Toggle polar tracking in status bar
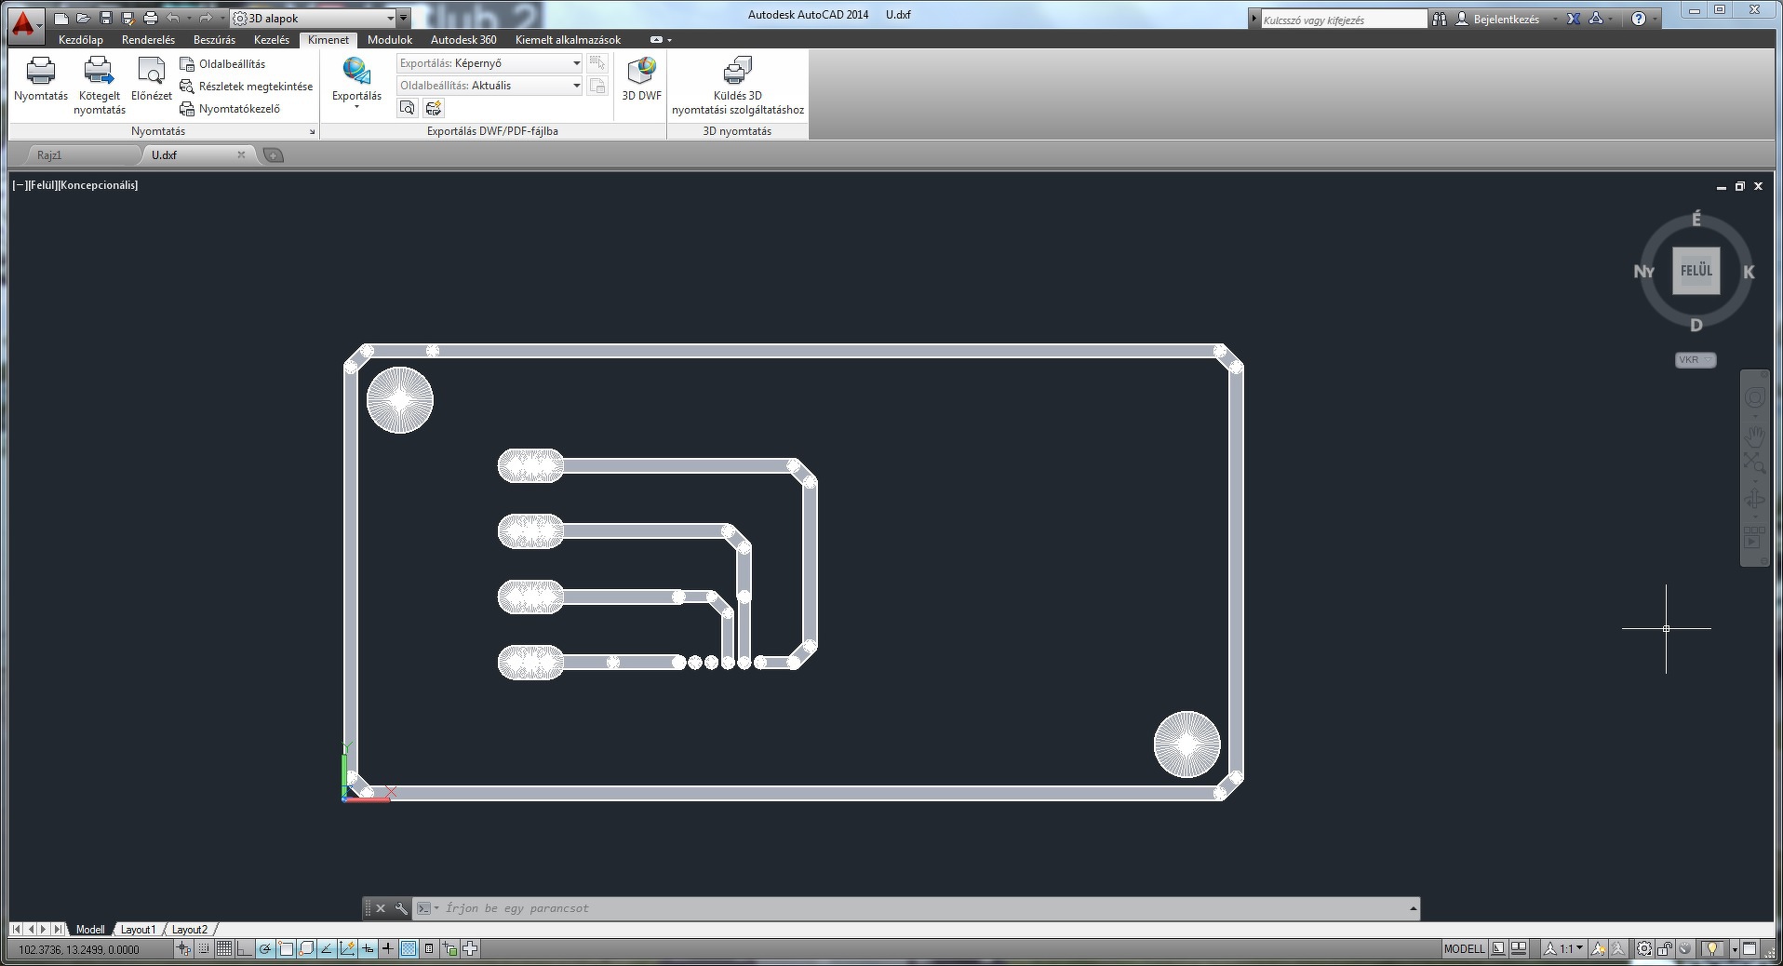Image resolution: width=1783 pixels, height=966 pixels. pos(265,949)
